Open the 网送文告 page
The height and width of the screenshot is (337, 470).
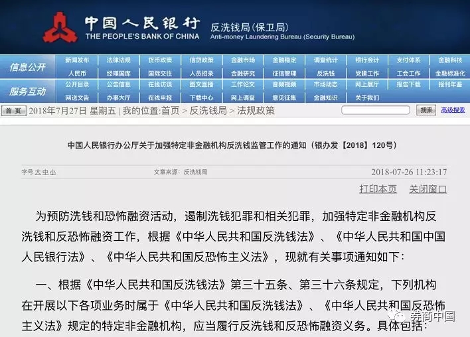click(x=77, y=98)
